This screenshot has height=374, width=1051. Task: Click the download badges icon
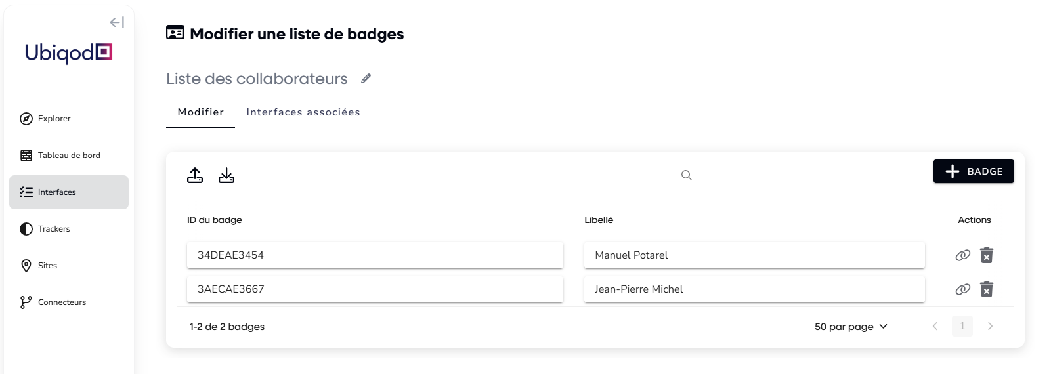point(226,175)
